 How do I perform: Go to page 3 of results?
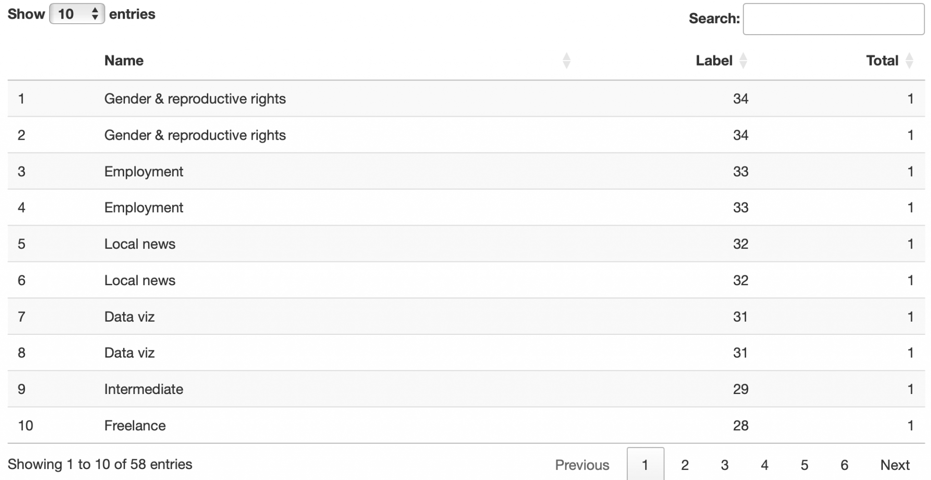(724, 465)
